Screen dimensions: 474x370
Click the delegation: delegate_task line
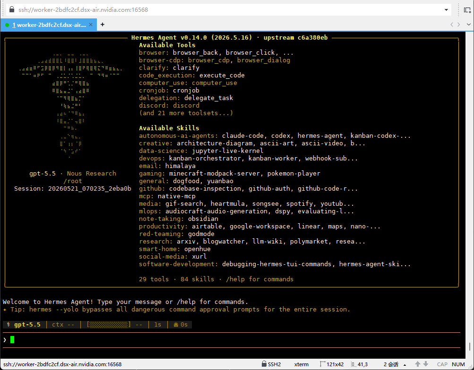pyautogui.click(x=186, y=98)
